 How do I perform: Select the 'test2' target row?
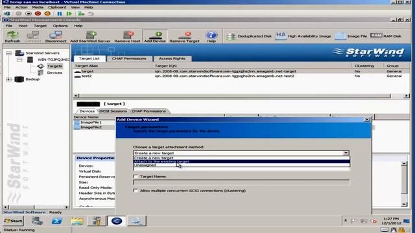click(241, 76)
